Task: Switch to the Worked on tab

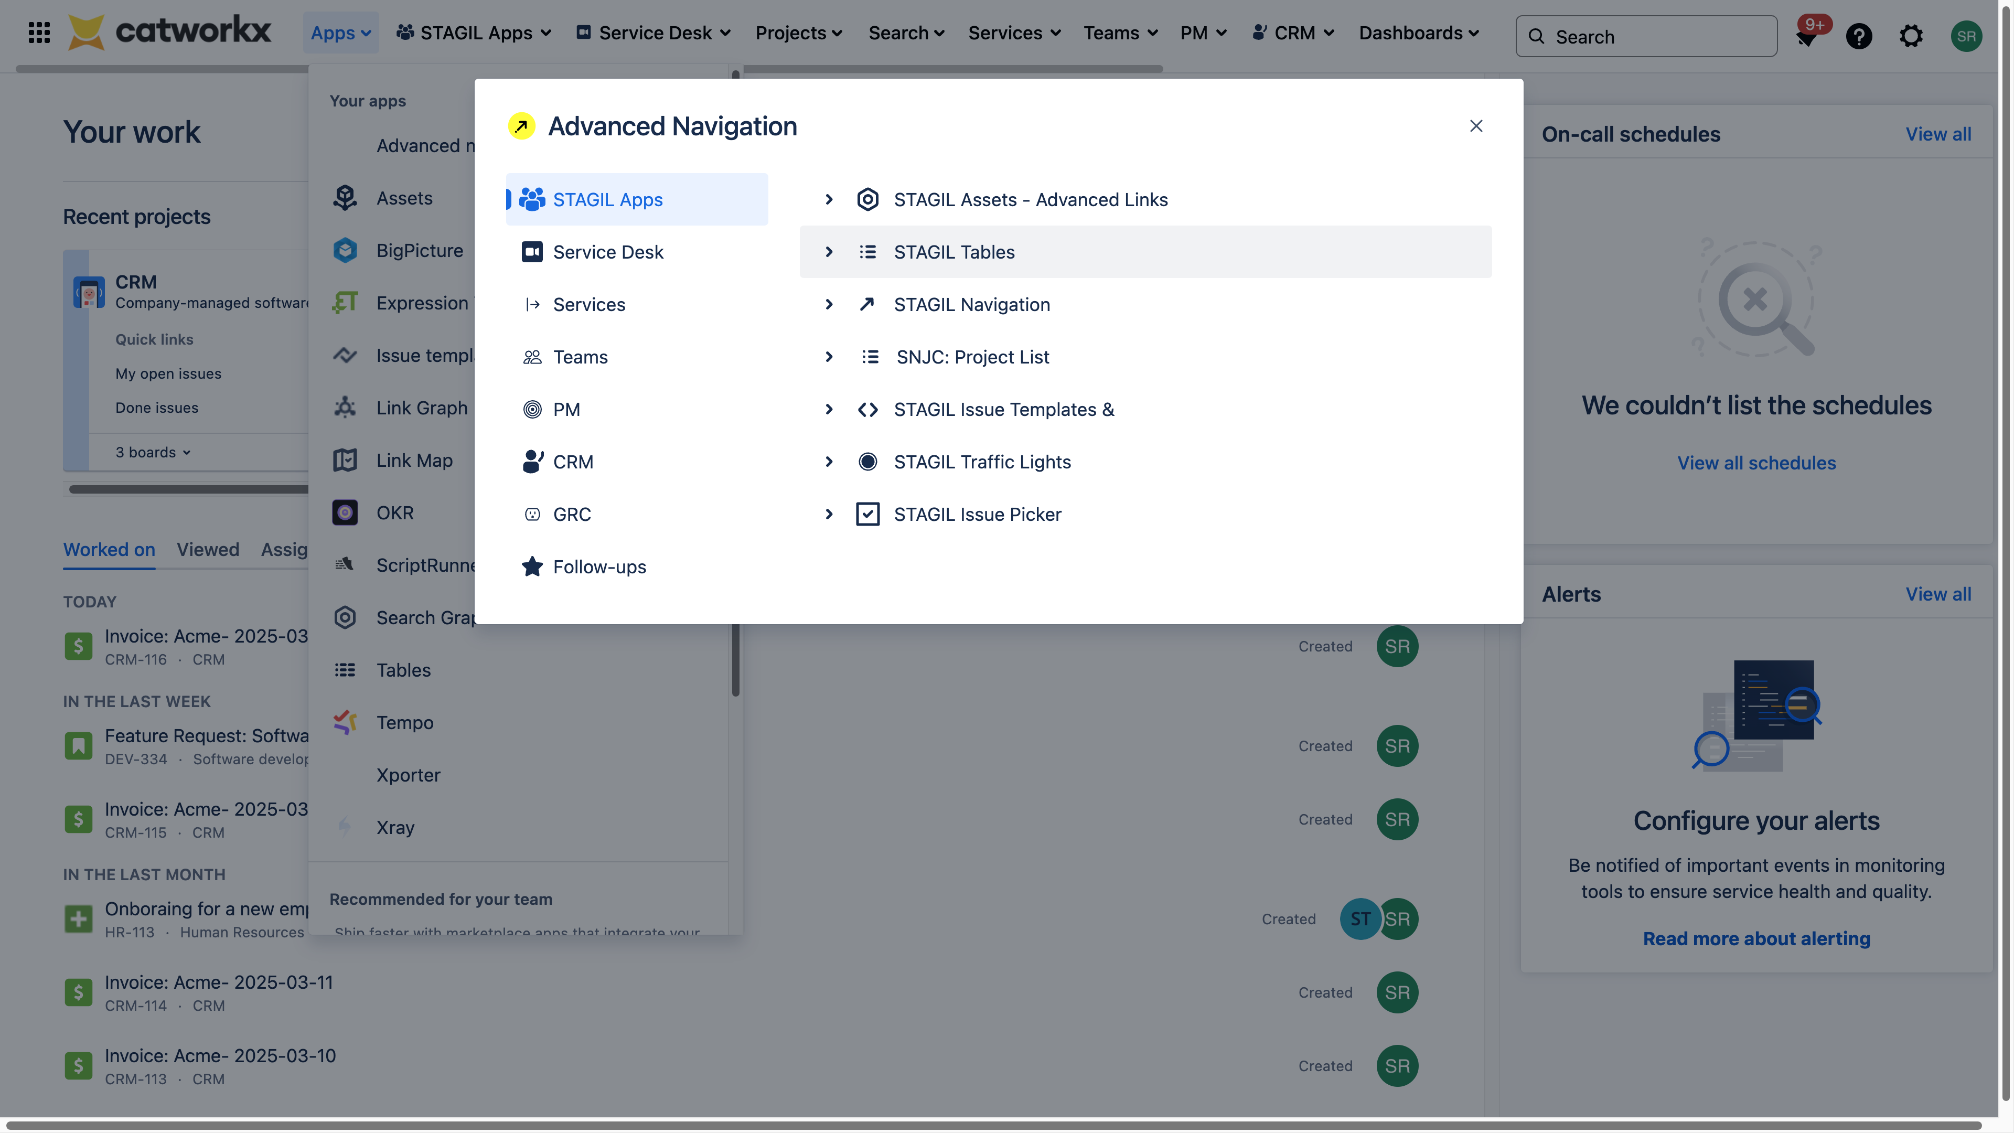Action: click(x=109, y=550)
